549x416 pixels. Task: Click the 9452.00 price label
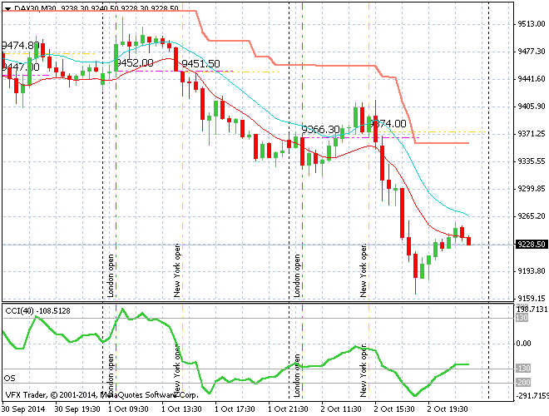click(134, 63)
